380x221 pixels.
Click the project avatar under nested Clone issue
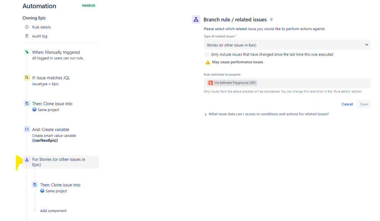42,191
